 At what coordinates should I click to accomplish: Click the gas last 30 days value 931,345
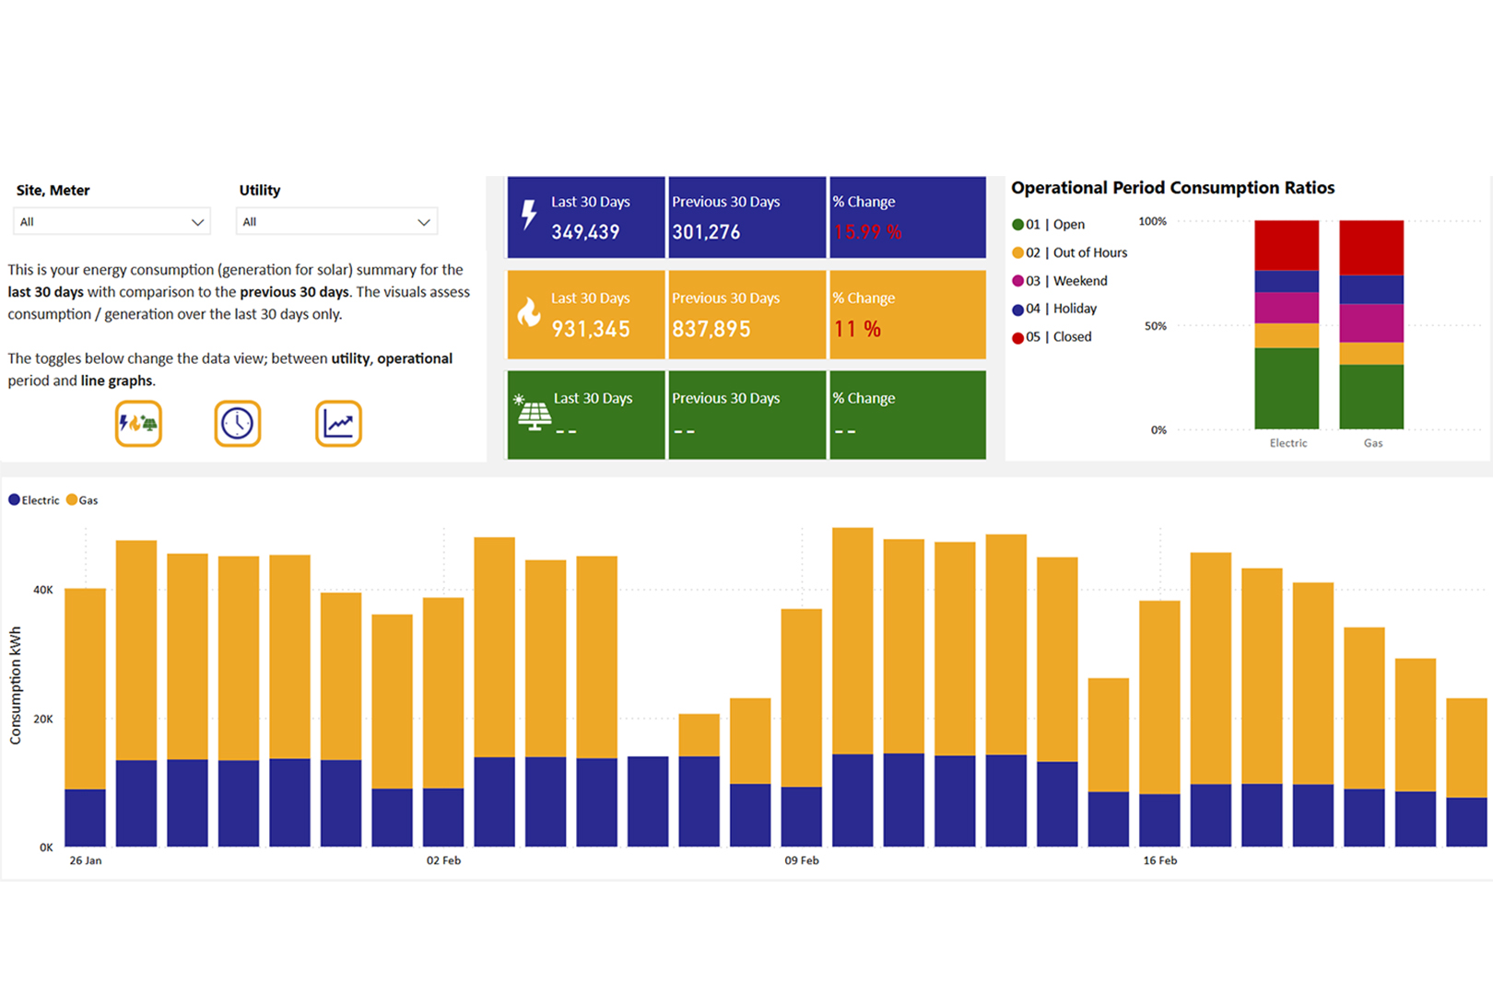[x=591, y=329]
